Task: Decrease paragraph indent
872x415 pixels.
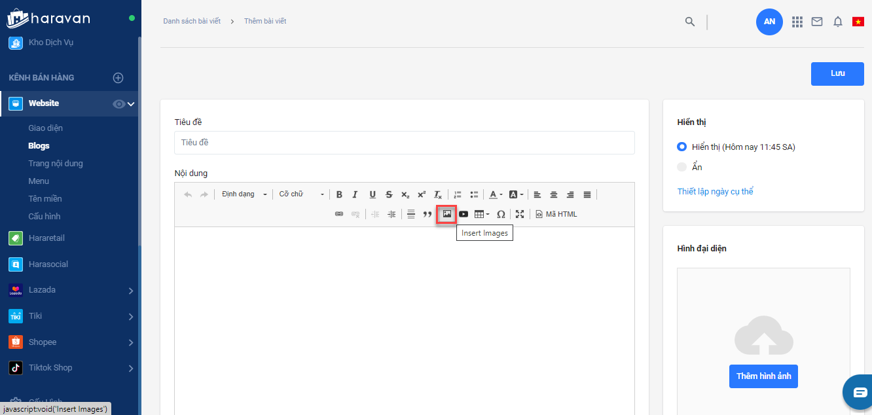Action: tap(375, 214)
